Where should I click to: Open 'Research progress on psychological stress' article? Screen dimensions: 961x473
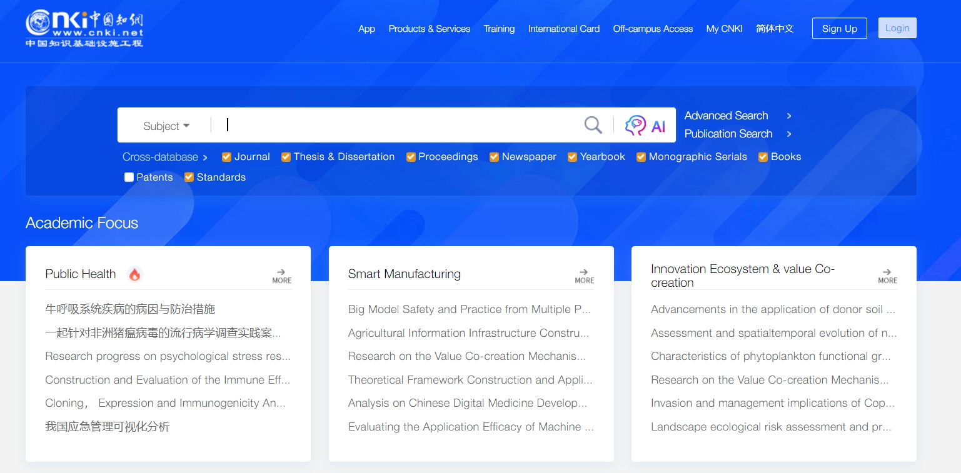[x=168, y=356]
